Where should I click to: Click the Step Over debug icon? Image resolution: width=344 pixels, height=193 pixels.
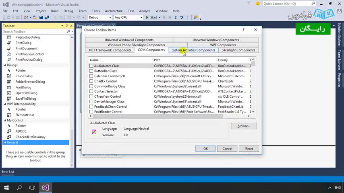182,17
